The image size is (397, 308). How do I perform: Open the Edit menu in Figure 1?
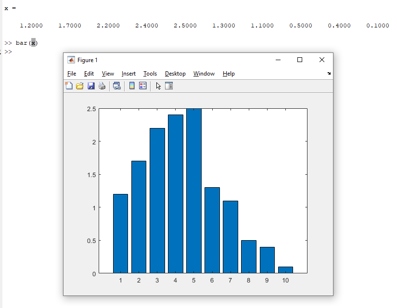(89, 74)
